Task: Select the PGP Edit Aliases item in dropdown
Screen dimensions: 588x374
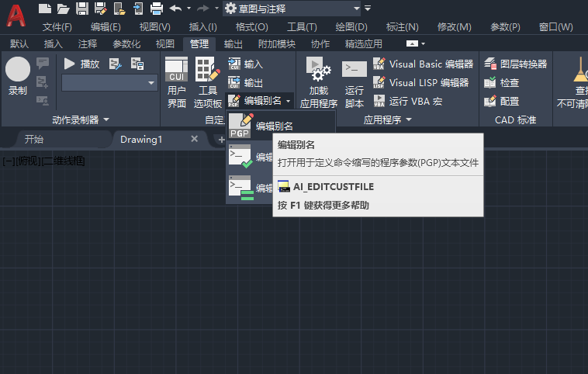Action: tap(280, 126)
